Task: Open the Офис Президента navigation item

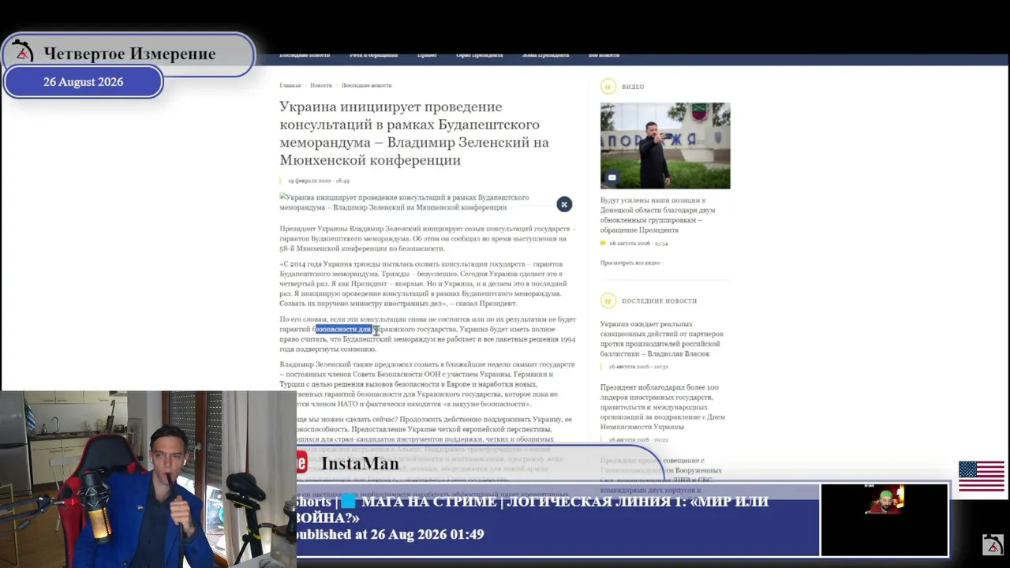Action: (x=479, y=55)
